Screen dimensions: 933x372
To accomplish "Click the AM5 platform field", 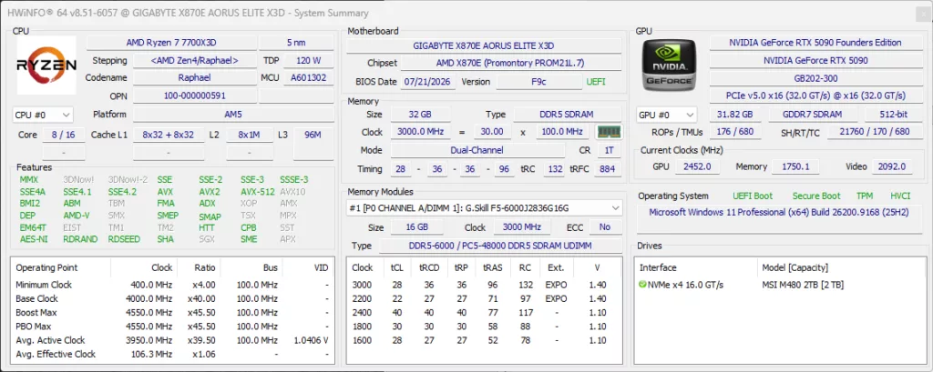I will click(234, 115).
